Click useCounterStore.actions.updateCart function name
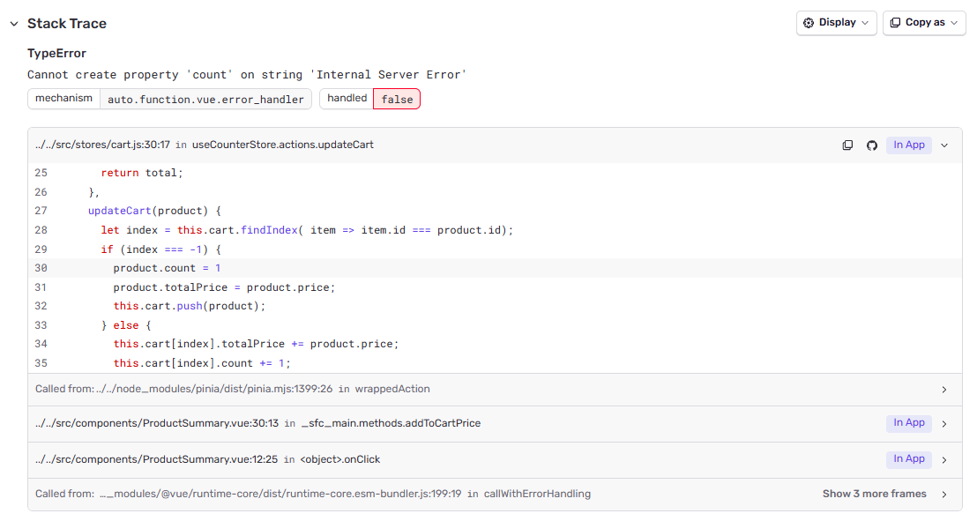 (x=283, y=145)
